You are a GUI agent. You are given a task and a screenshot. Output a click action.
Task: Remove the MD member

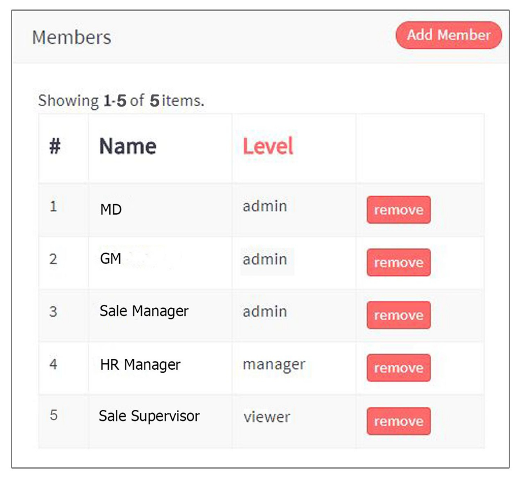[398, 210]
